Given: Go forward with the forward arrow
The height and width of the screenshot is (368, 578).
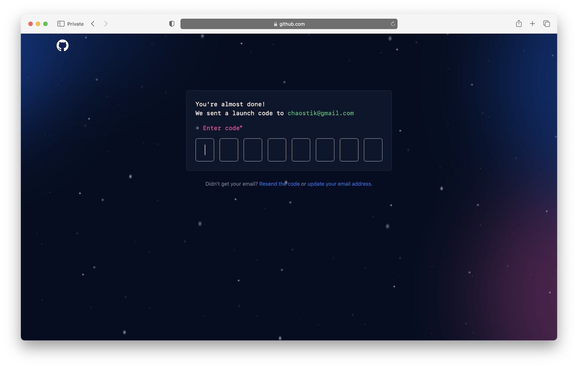Looking at the screenshot, I should click(x=106, y=24).
